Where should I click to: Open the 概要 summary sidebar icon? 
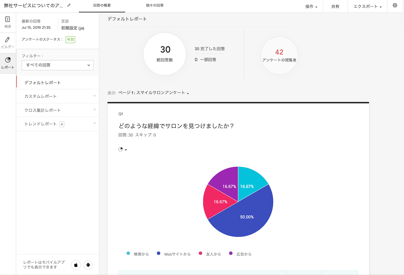point(8,22)
